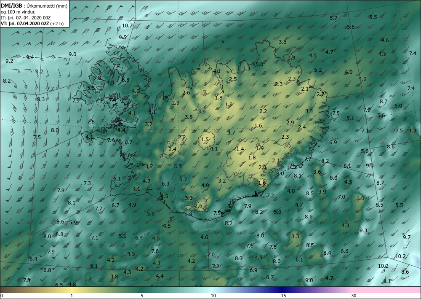Click the 1.5 value inside the glacier outline
This screenshot has height=299, width=421.
205,139
